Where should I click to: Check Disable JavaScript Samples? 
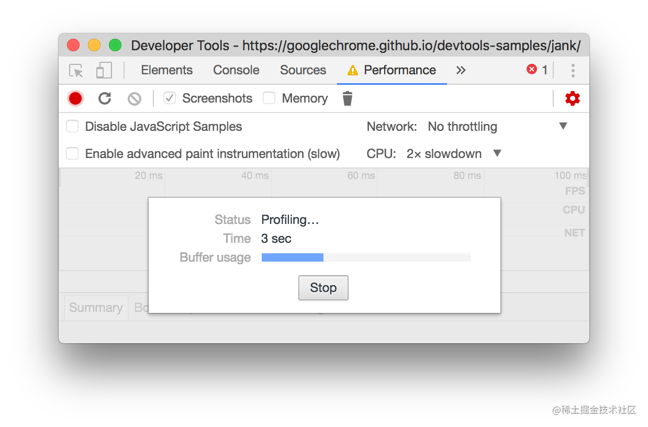(x=72, y=126)
